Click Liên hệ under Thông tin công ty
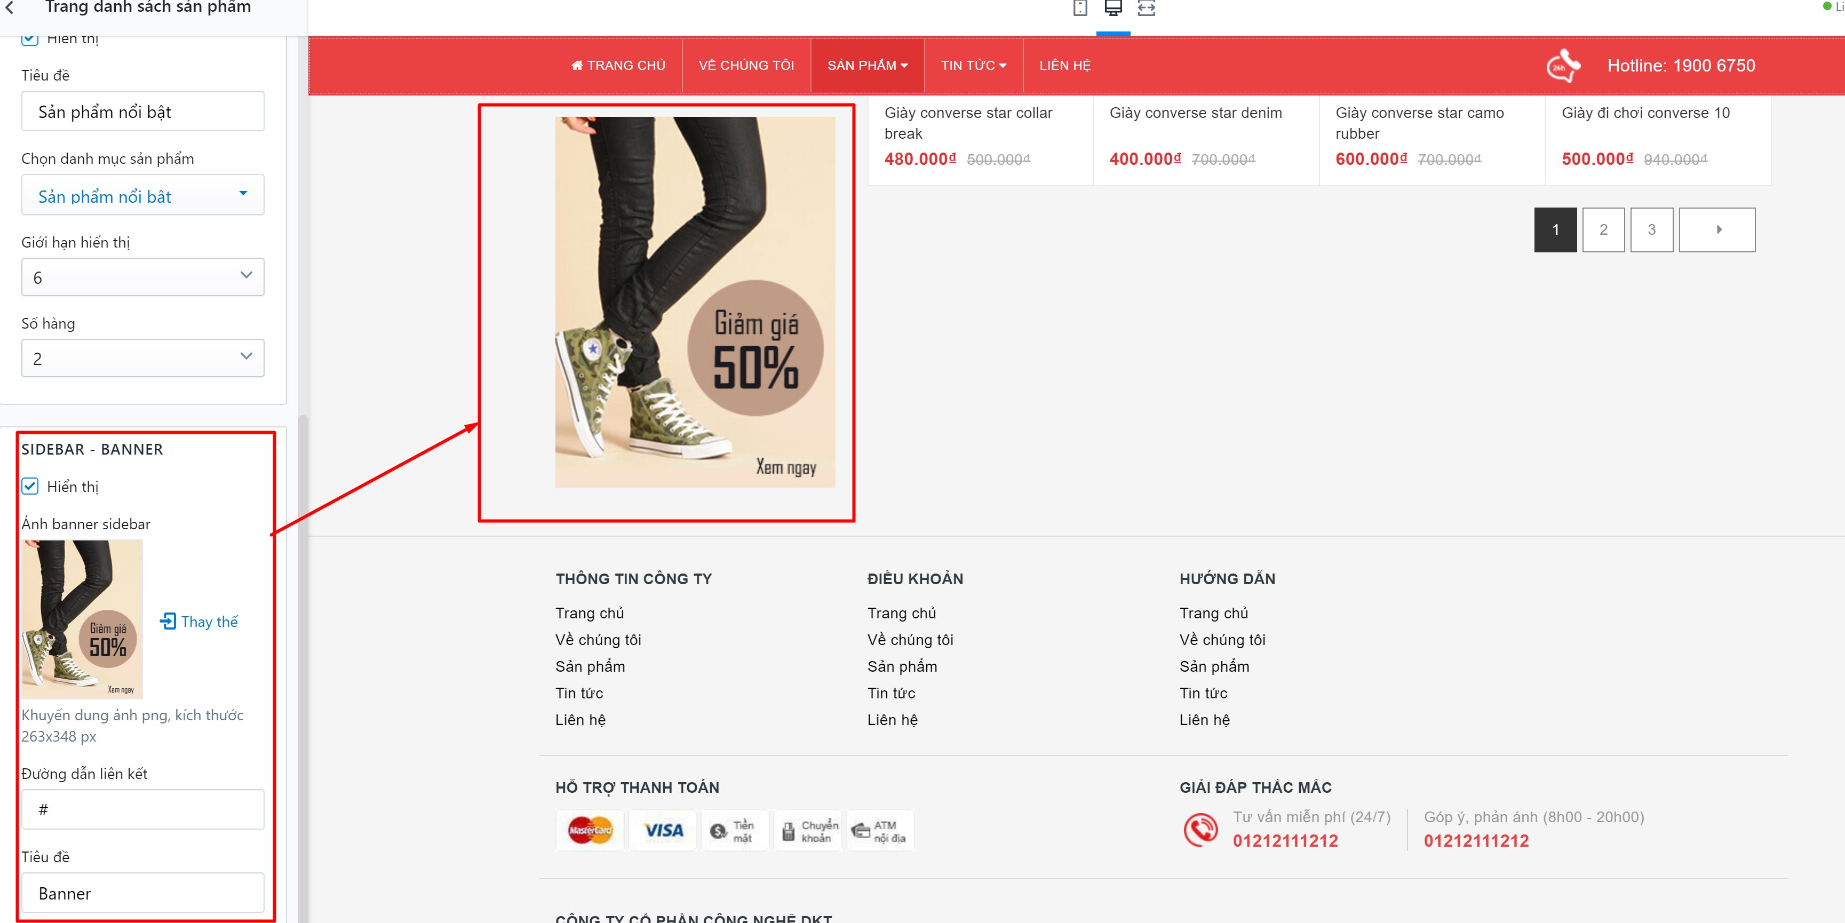Screen dimensions: 1845x923 click(581, 720)
